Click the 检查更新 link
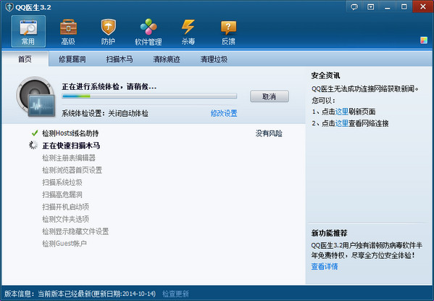 pos(175,294)
